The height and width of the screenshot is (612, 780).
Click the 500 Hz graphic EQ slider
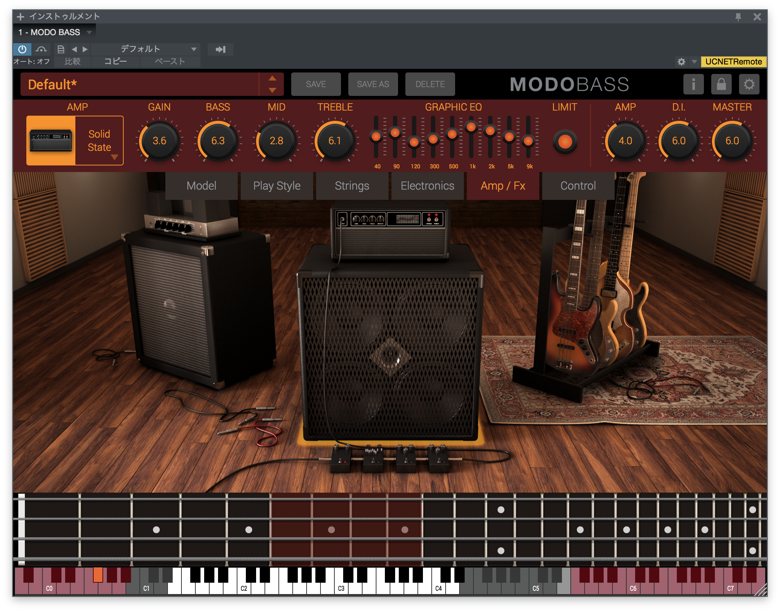point(452,134)
